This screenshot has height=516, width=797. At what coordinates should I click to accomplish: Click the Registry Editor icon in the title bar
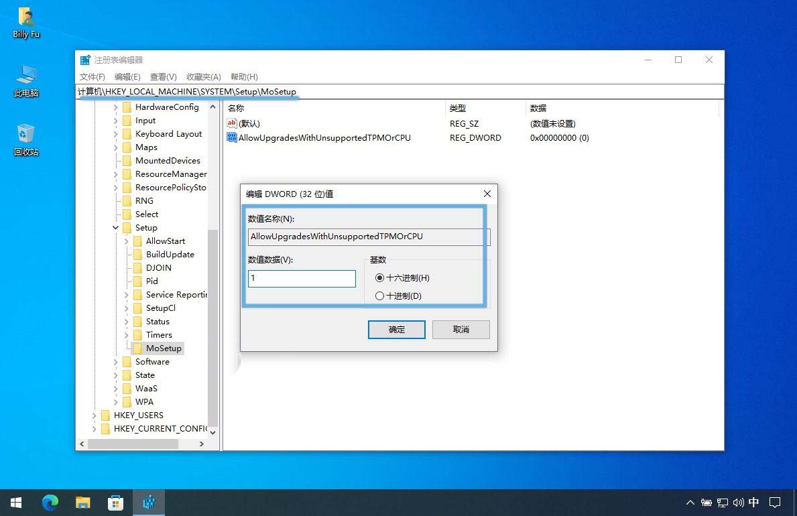[x=83, y=60]
